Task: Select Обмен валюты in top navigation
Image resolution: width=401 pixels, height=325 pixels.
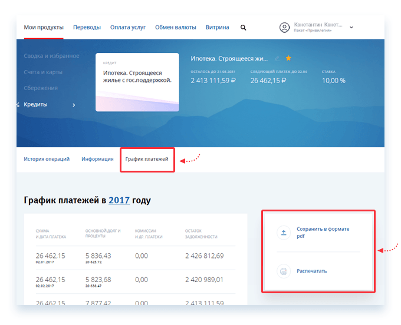Action: (176, 27)
